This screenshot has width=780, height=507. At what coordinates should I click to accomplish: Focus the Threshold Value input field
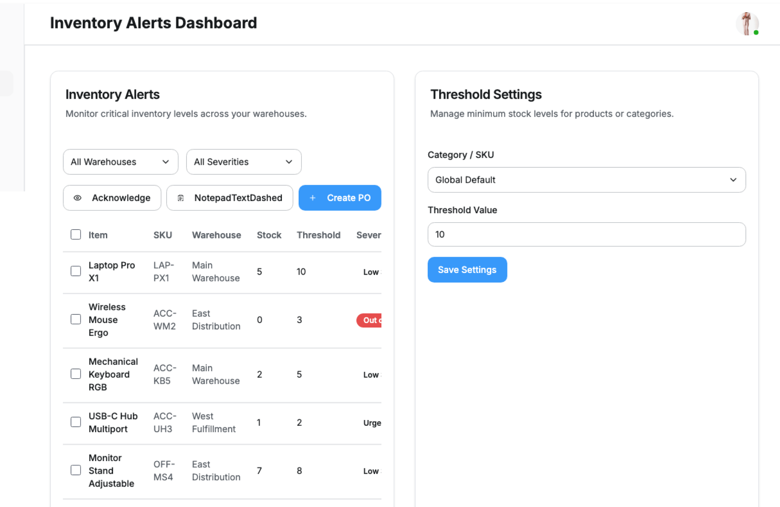[x=586, y=234]
